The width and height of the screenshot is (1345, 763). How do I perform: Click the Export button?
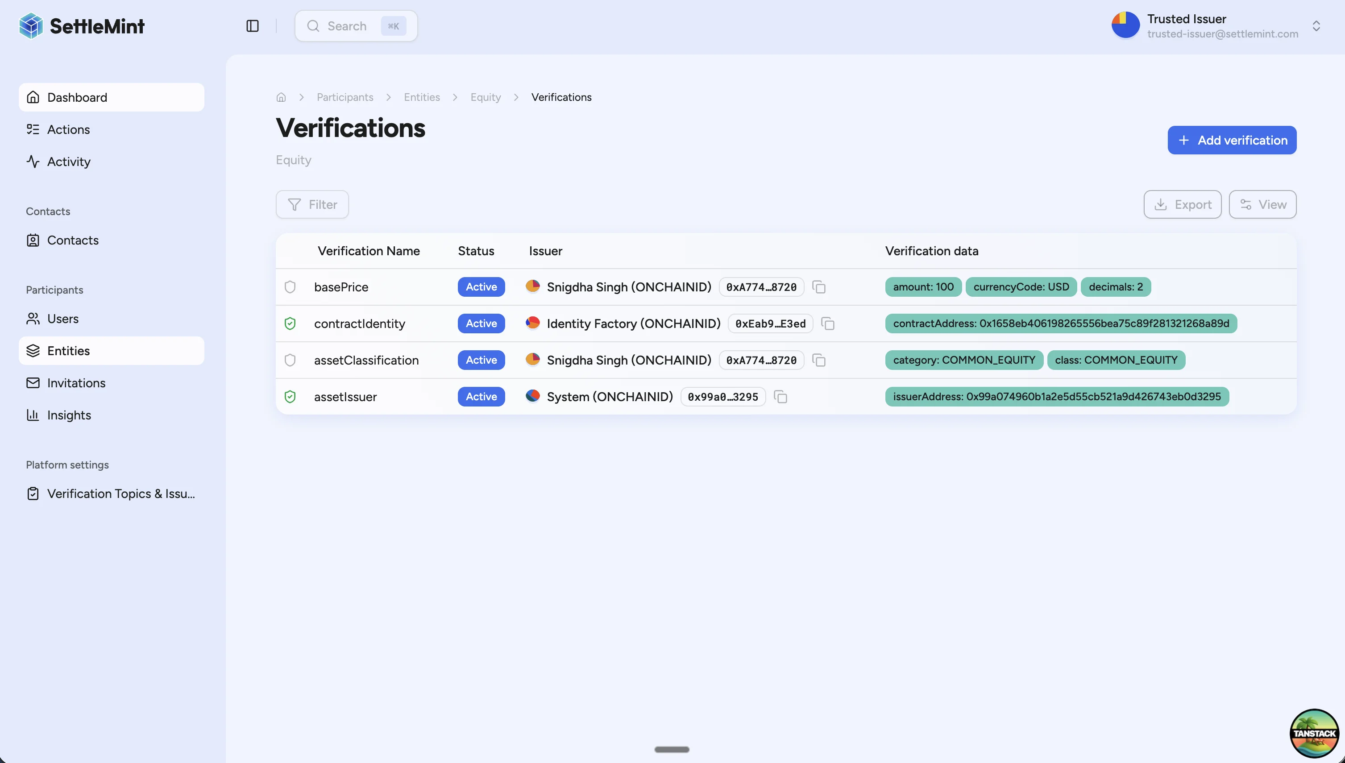click(x=1183, y=204)
